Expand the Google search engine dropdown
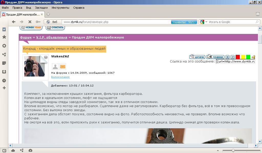 click(x=206, y=22)
